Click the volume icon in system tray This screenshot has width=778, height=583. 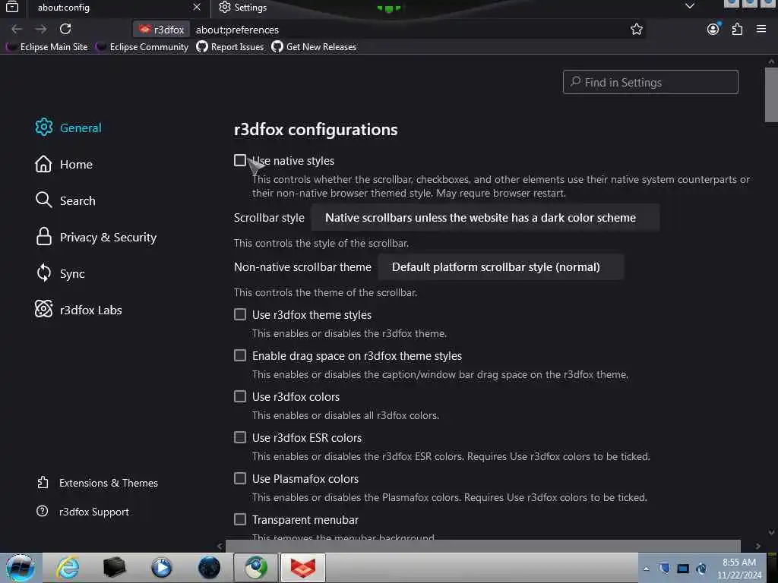(x=701, y=569)
